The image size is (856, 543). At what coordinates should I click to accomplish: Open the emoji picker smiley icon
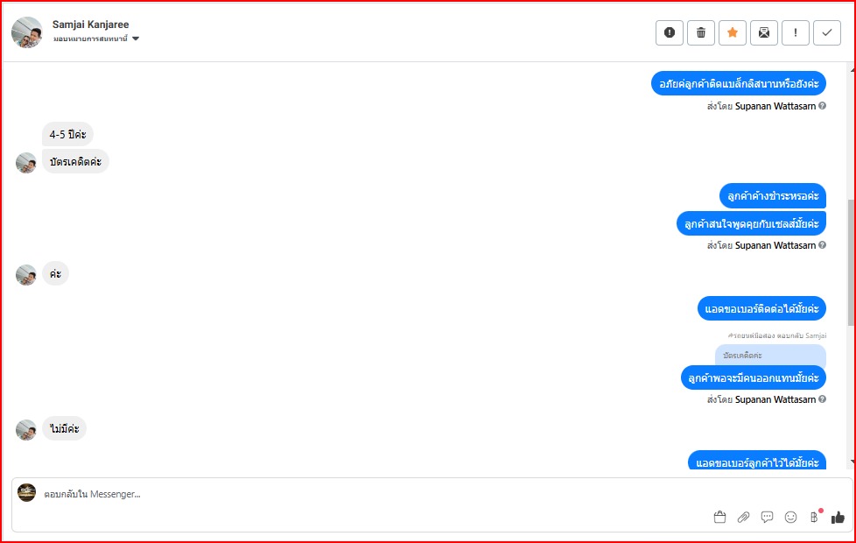(x=790, y=517)
